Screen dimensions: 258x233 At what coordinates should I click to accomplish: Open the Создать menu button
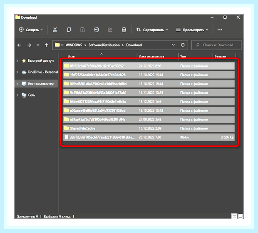31,30
